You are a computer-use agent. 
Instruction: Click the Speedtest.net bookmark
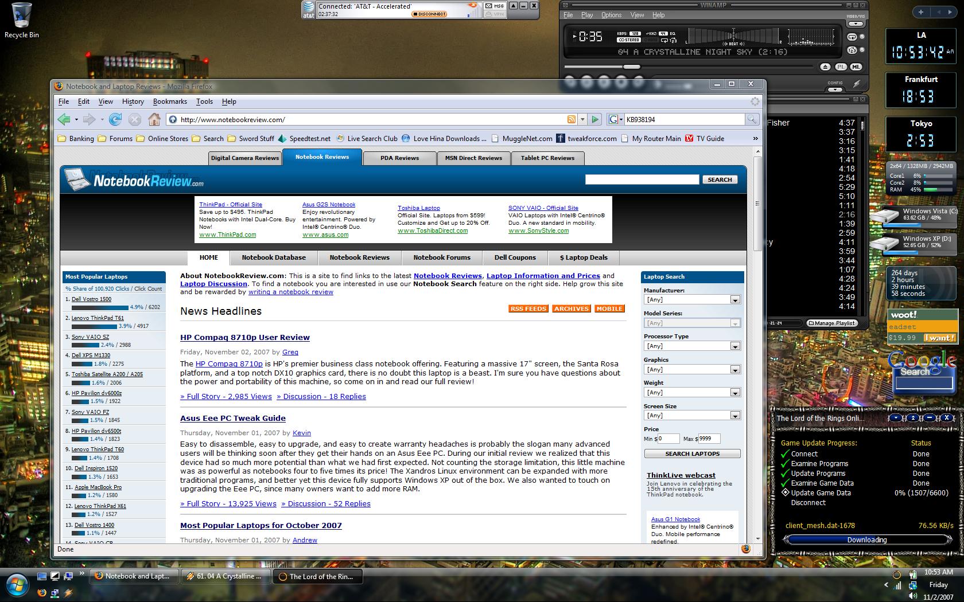[x=305, y=138]
